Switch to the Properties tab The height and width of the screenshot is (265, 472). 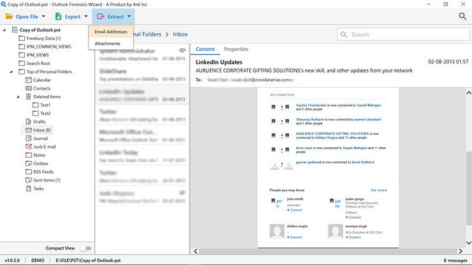click(236, 49)
